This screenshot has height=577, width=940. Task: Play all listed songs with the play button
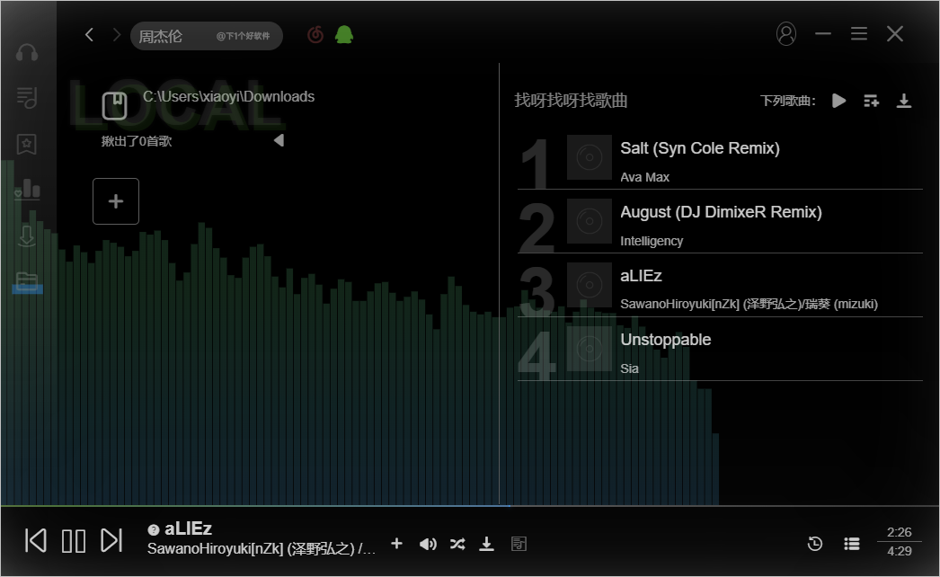tap(838, 101)
